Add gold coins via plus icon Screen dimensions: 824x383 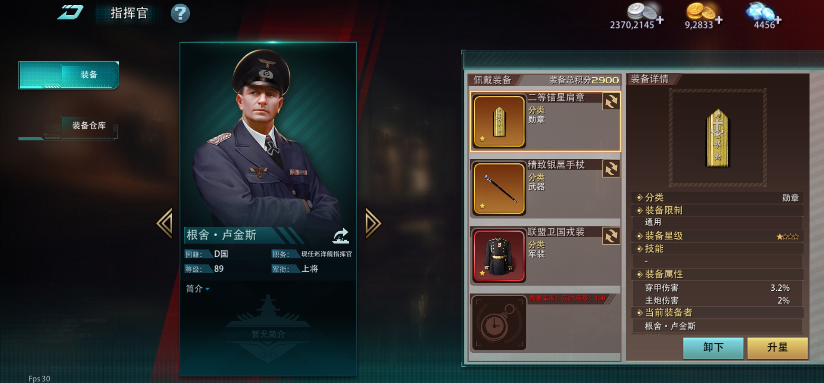719,20
